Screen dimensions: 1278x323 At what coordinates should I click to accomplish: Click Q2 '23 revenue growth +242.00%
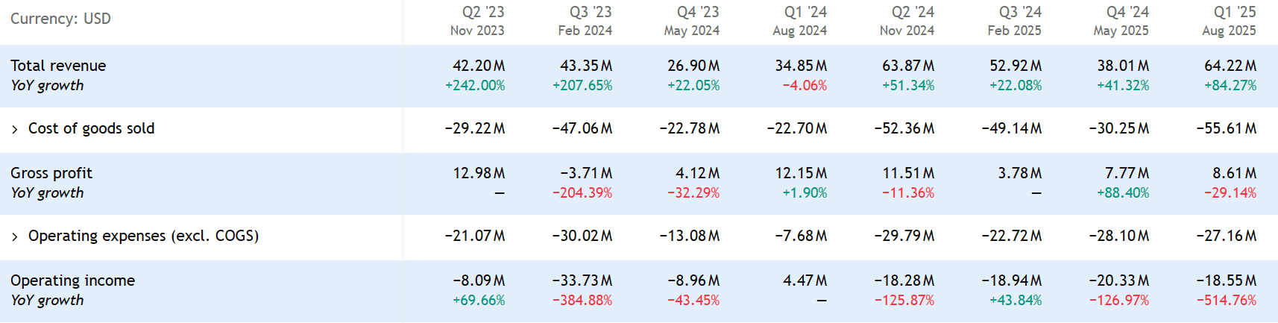point(475,86)
